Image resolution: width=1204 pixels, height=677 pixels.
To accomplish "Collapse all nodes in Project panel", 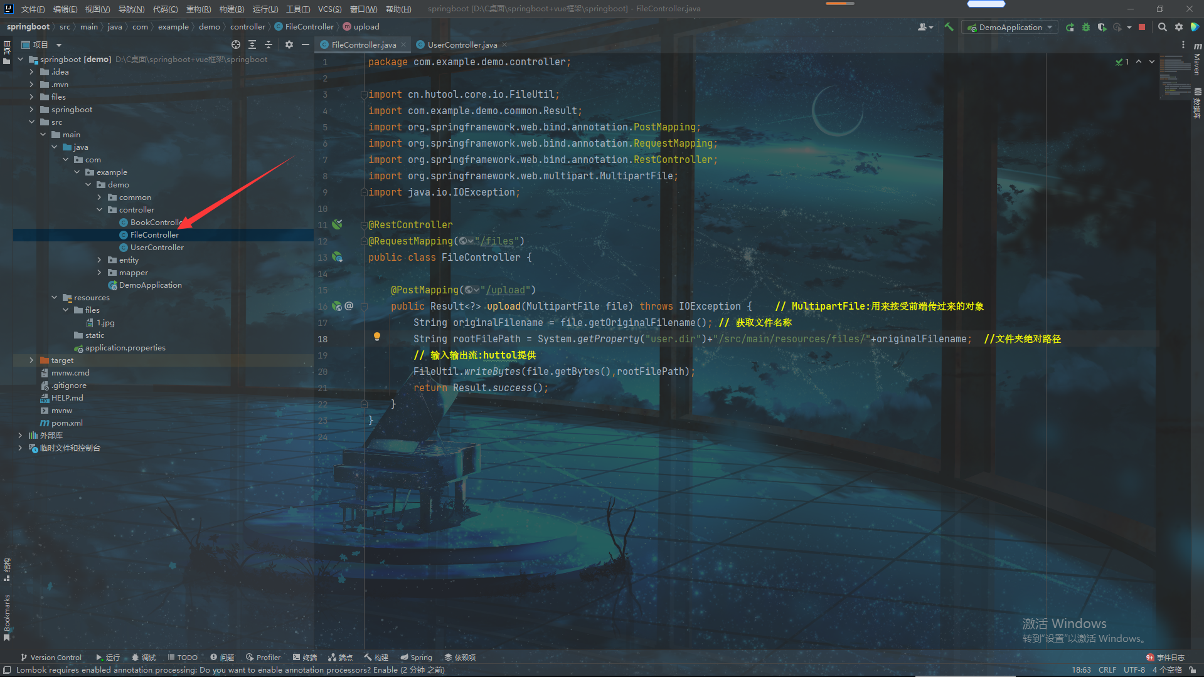I will tap(269, 45).
